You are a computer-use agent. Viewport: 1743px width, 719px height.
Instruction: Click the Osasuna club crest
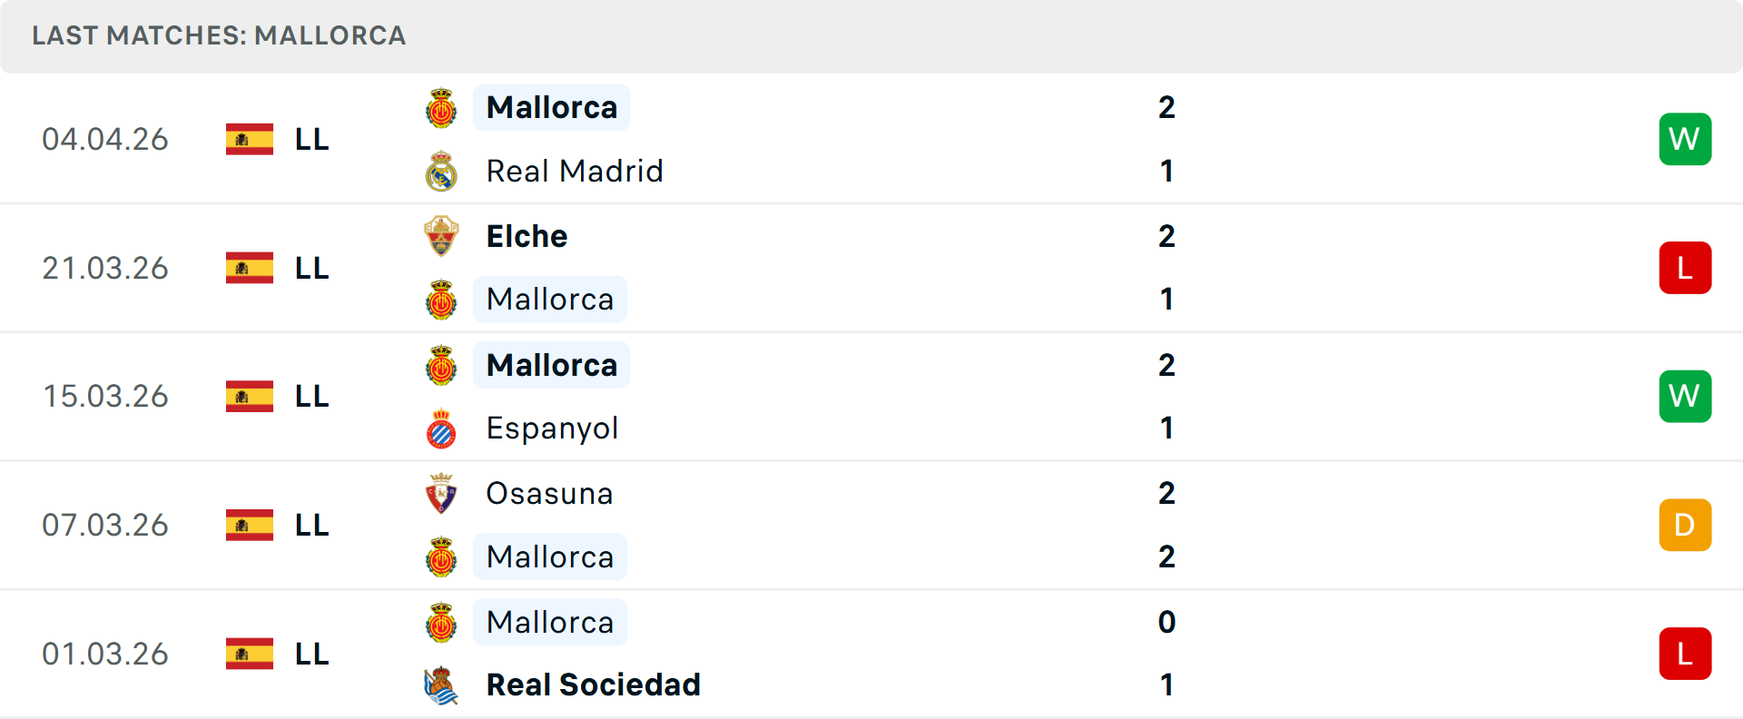(x=441, y=494)
